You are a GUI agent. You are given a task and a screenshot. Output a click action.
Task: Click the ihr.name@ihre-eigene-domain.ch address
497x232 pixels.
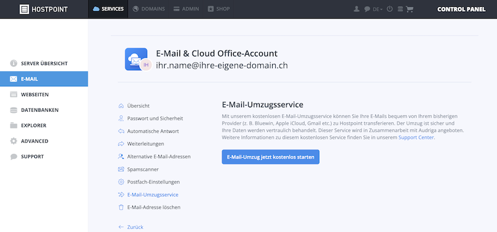(x=222, y=65)
